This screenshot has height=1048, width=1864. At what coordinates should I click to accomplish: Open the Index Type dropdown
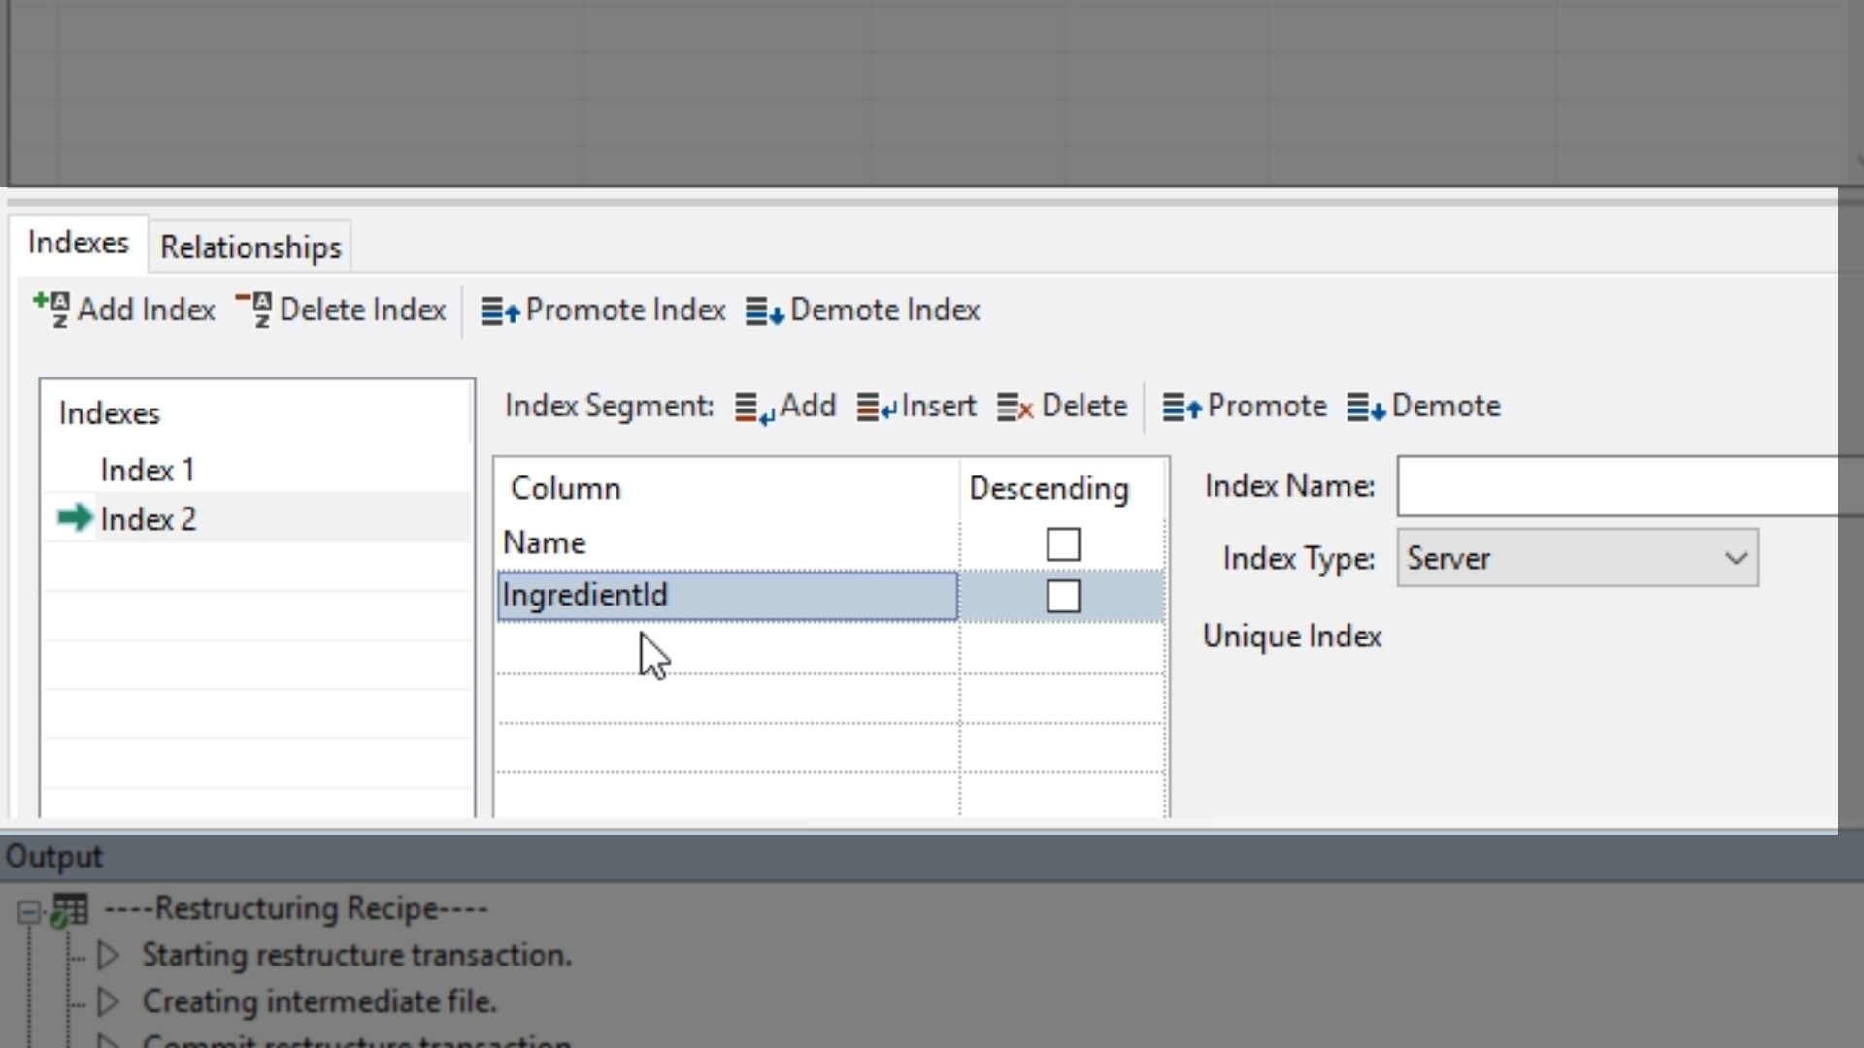(x=1735, y=558)
